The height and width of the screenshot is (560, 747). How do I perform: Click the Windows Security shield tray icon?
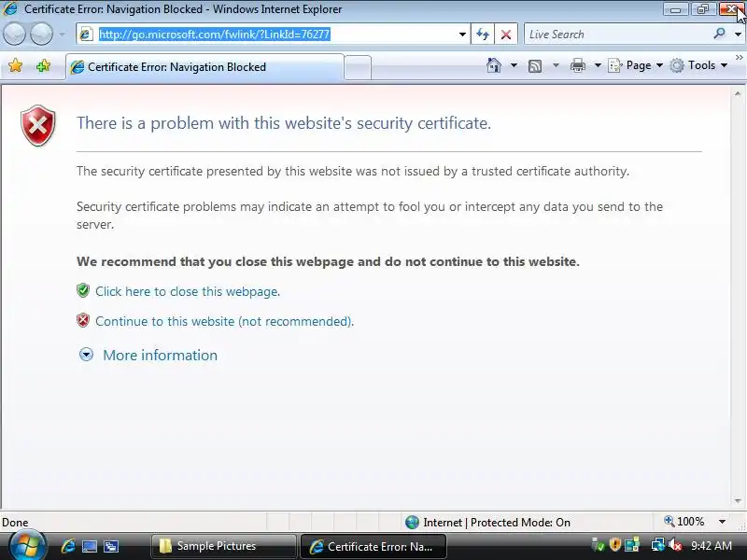coord(615,544)
